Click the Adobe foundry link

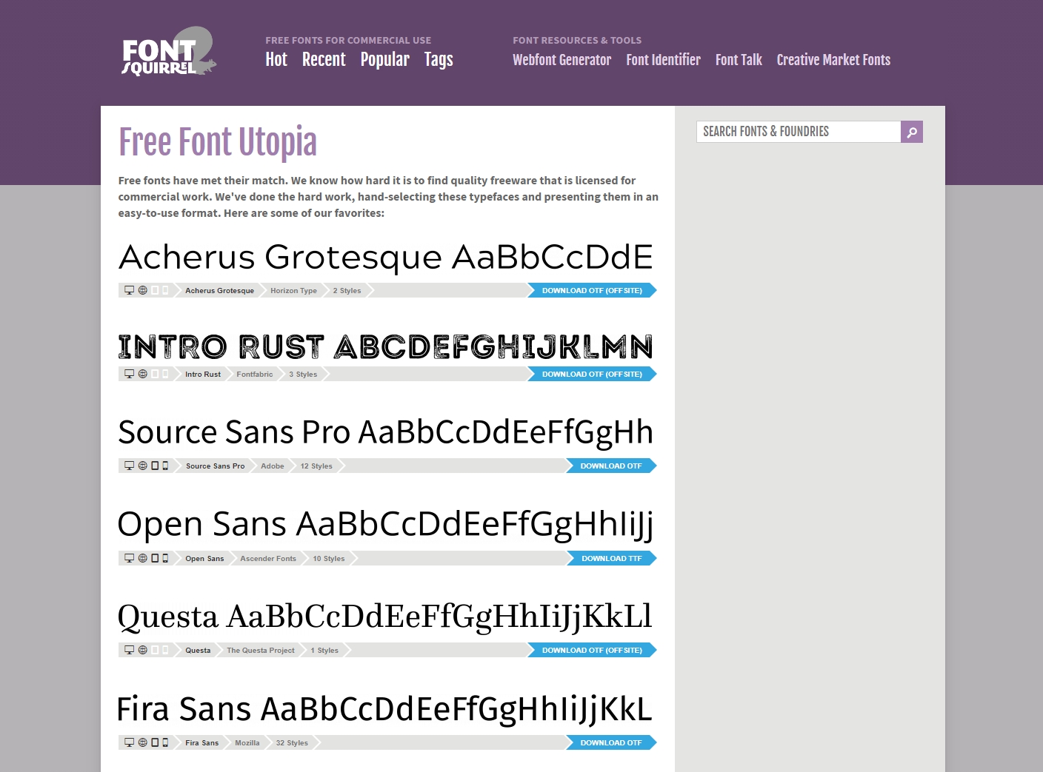click(273, 466)
